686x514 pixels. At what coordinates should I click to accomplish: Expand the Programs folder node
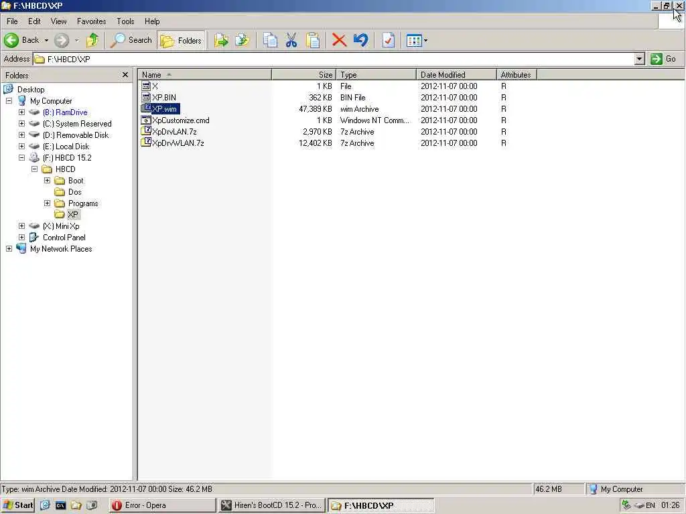(48, 203)
